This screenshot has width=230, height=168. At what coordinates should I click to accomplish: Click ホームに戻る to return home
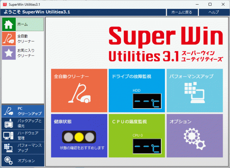click(182, 12)
